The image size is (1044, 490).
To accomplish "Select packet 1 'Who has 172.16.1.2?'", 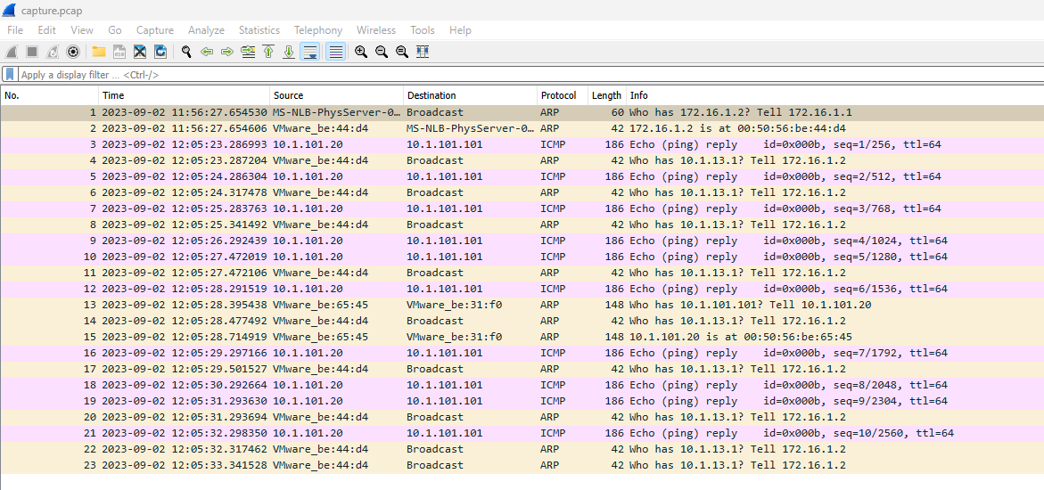I will pyautogui.click(x=522, y=112).
